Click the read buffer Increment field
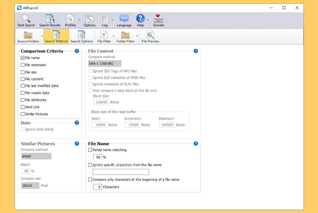 (x=132, y=125)
